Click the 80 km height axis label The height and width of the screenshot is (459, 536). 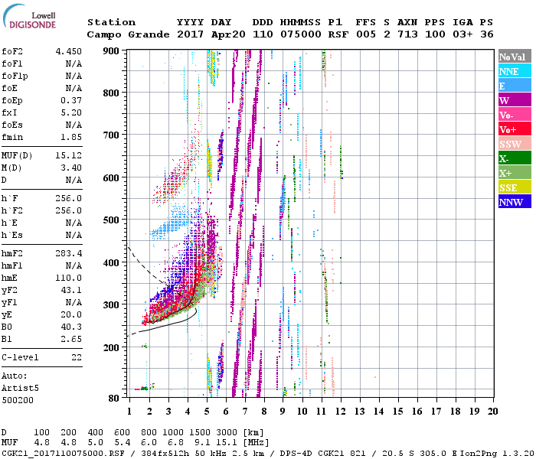pyautogui.click(x=114, y=398)
